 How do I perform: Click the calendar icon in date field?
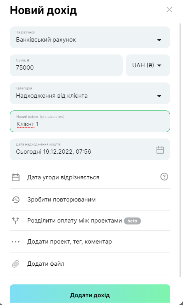click(x=160, y=150)
